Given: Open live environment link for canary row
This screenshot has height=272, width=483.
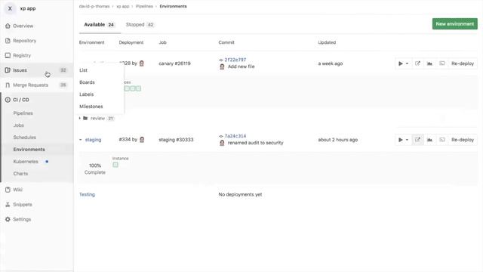Looking at the screenshot, I should pyautogui.click(x=417, y=63).
